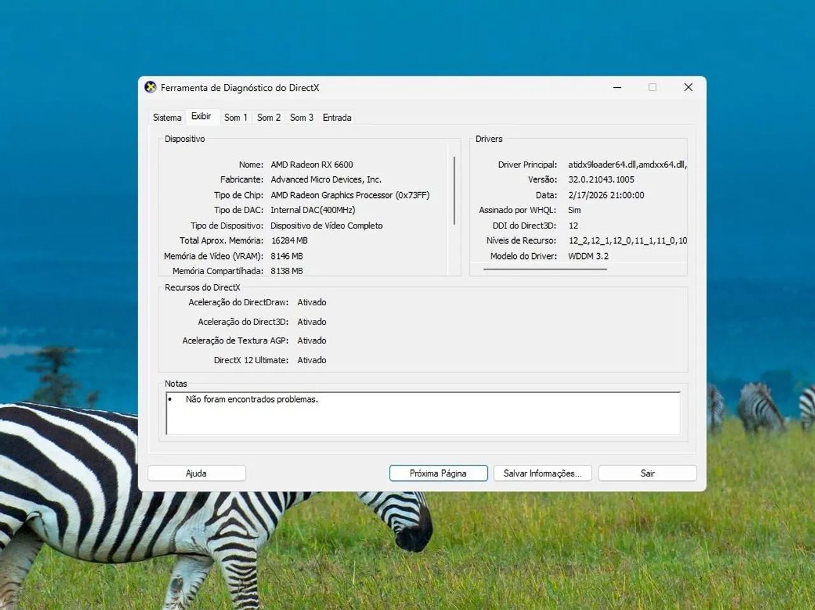
Task: Click the feature levels value 12_2,12_1
Action: point(628,241)
